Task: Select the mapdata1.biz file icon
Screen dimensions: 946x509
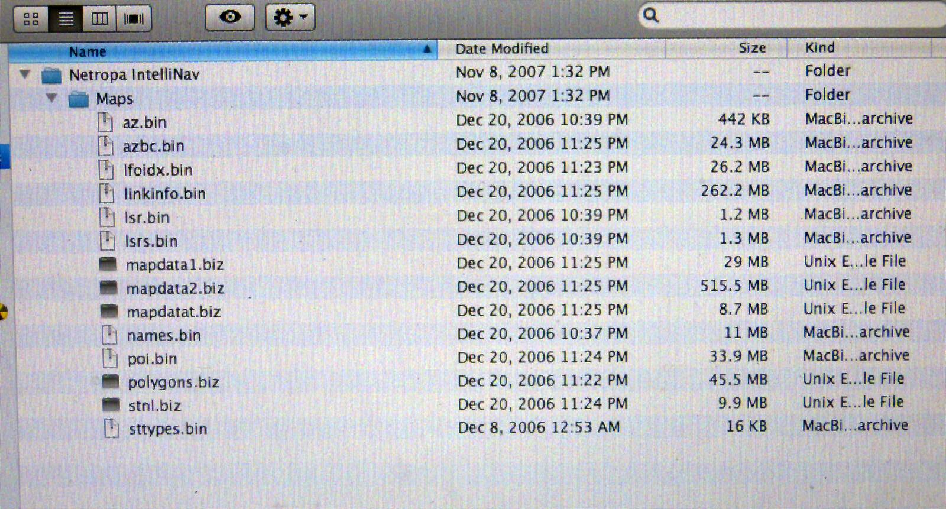Action: pos(108,264)
